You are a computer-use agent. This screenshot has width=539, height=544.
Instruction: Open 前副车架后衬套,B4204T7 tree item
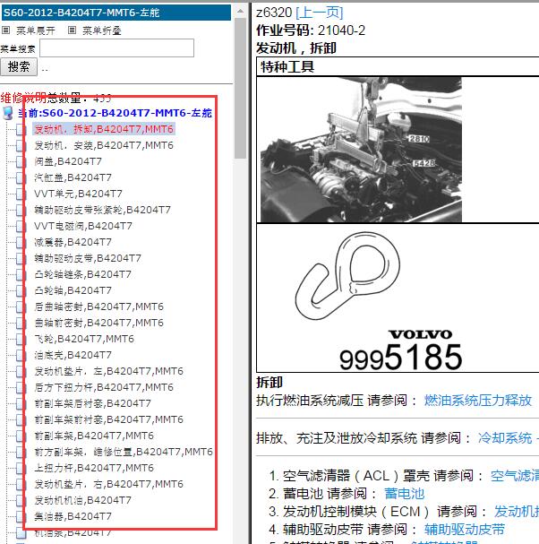coord(92,403)
